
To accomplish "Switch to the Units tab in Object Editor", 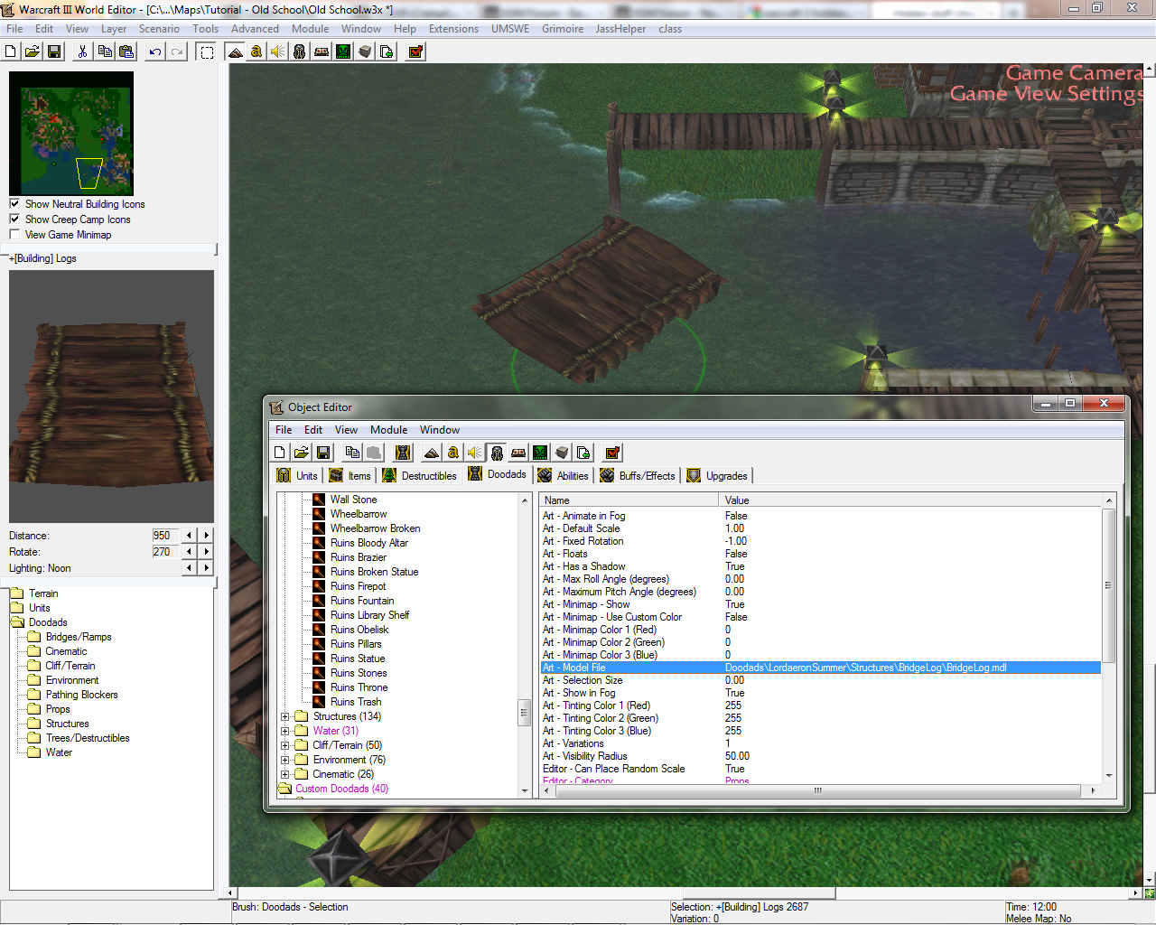I will tap(298, 476).
